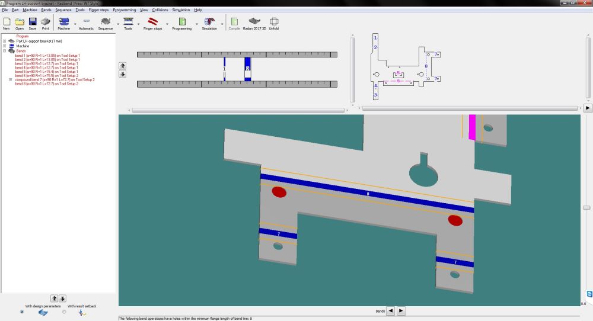This screenshot has height=321, width=593.
Task: Collapse the Bends tree node
Action: 5,51
